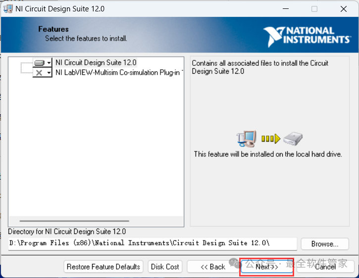The width and height of the screenshot is (359, 278).
Task: Open the Disk Cost dialog
Action: 165,267
